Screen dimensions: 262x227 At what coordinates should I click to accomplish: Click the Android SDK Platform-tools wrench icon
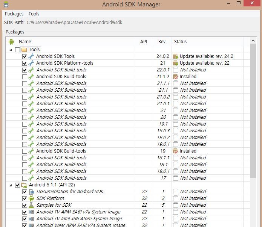click(31, 63)
